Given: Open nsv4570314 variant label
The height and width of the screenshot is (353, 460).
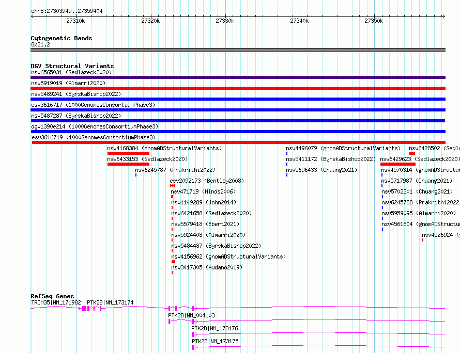Looking at the screenshot, I should click(420, 170).
